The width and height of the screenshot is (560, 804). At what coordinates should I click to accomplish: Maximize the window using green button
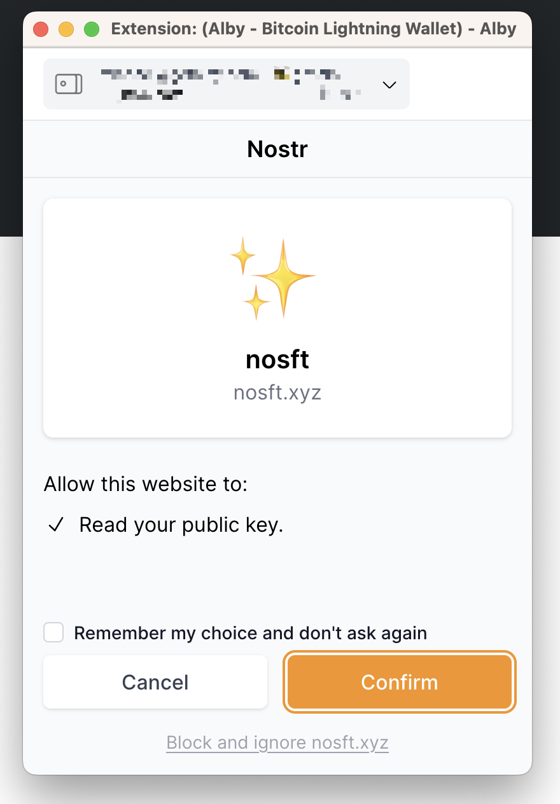(x=92, y=29)
